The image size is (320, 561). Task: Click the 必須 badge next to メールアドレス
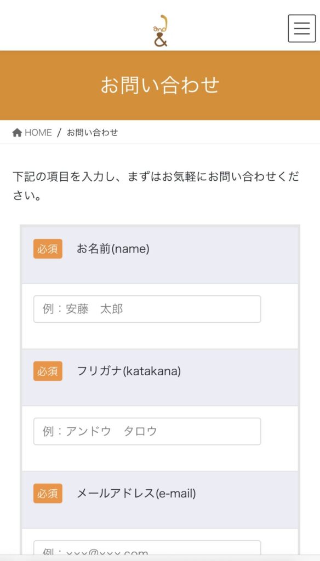48,494
